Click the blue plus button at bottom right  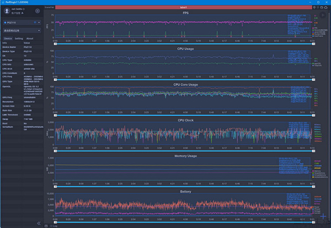(323, 216)
